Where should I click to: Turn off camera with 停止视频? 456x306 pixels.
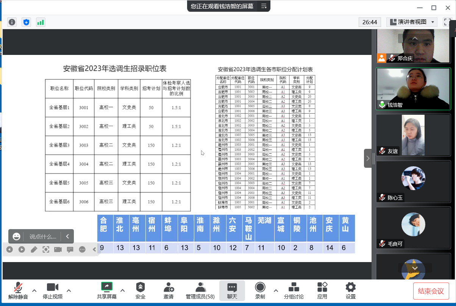pyautogui.click(x=52, y=290)
